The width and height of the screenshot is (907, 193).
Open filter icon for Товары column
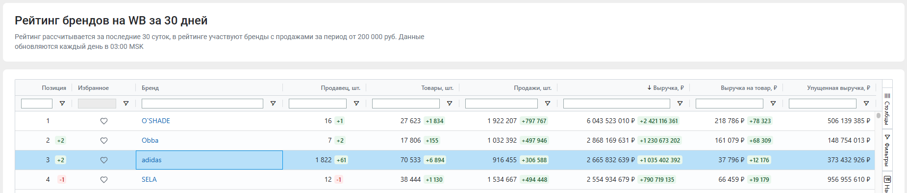point(450,104)
